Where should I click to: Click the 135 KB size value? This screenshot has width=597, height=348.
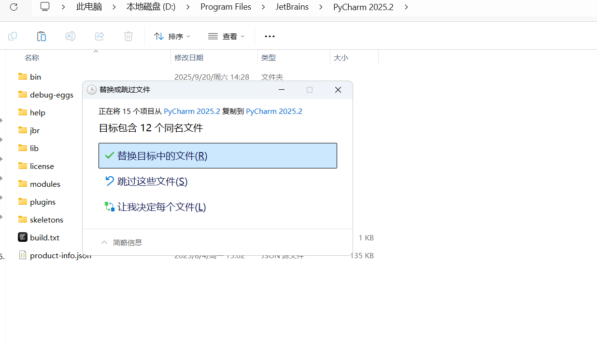click(x=362, y=255)
